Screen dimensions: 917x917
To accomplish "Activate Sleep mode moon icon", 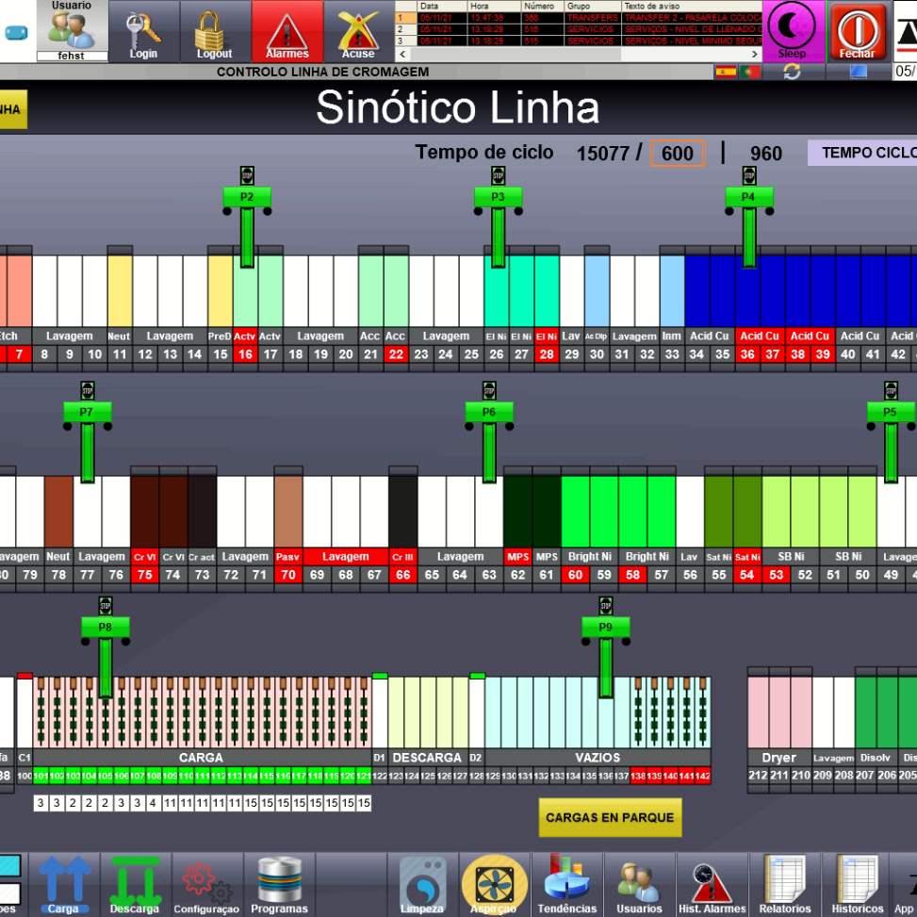I will point(792,30).
